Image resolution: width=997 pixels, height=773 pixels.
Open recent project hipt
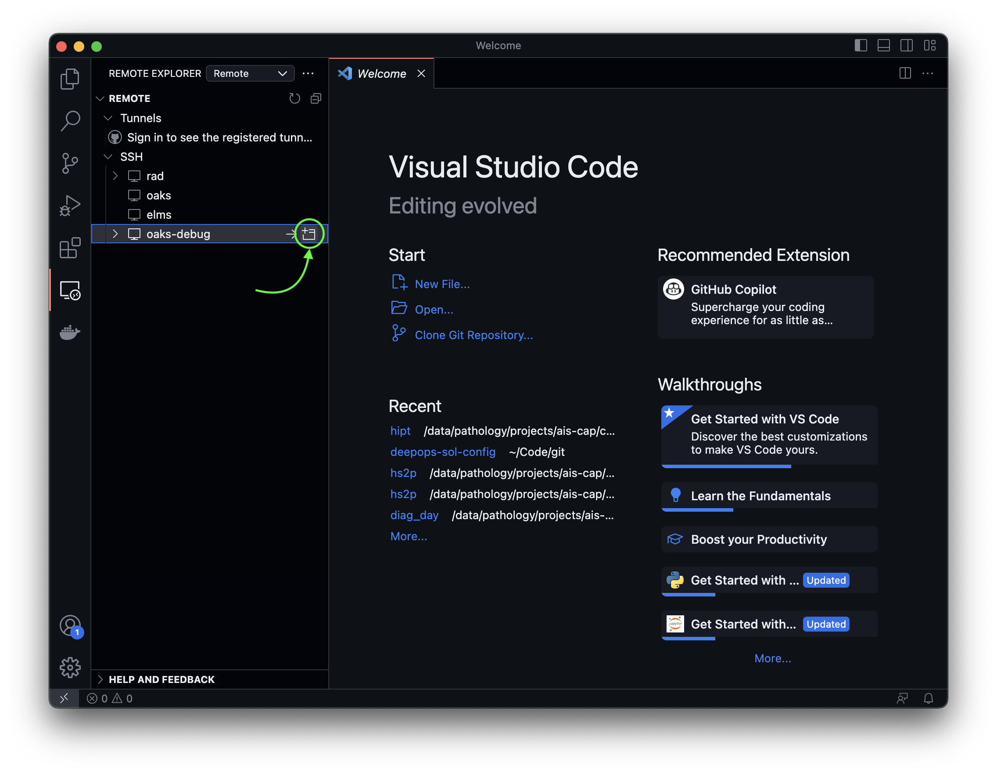[x=400, y=431]
